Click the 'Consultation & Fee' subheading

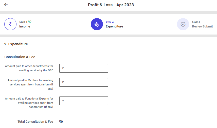20,57
